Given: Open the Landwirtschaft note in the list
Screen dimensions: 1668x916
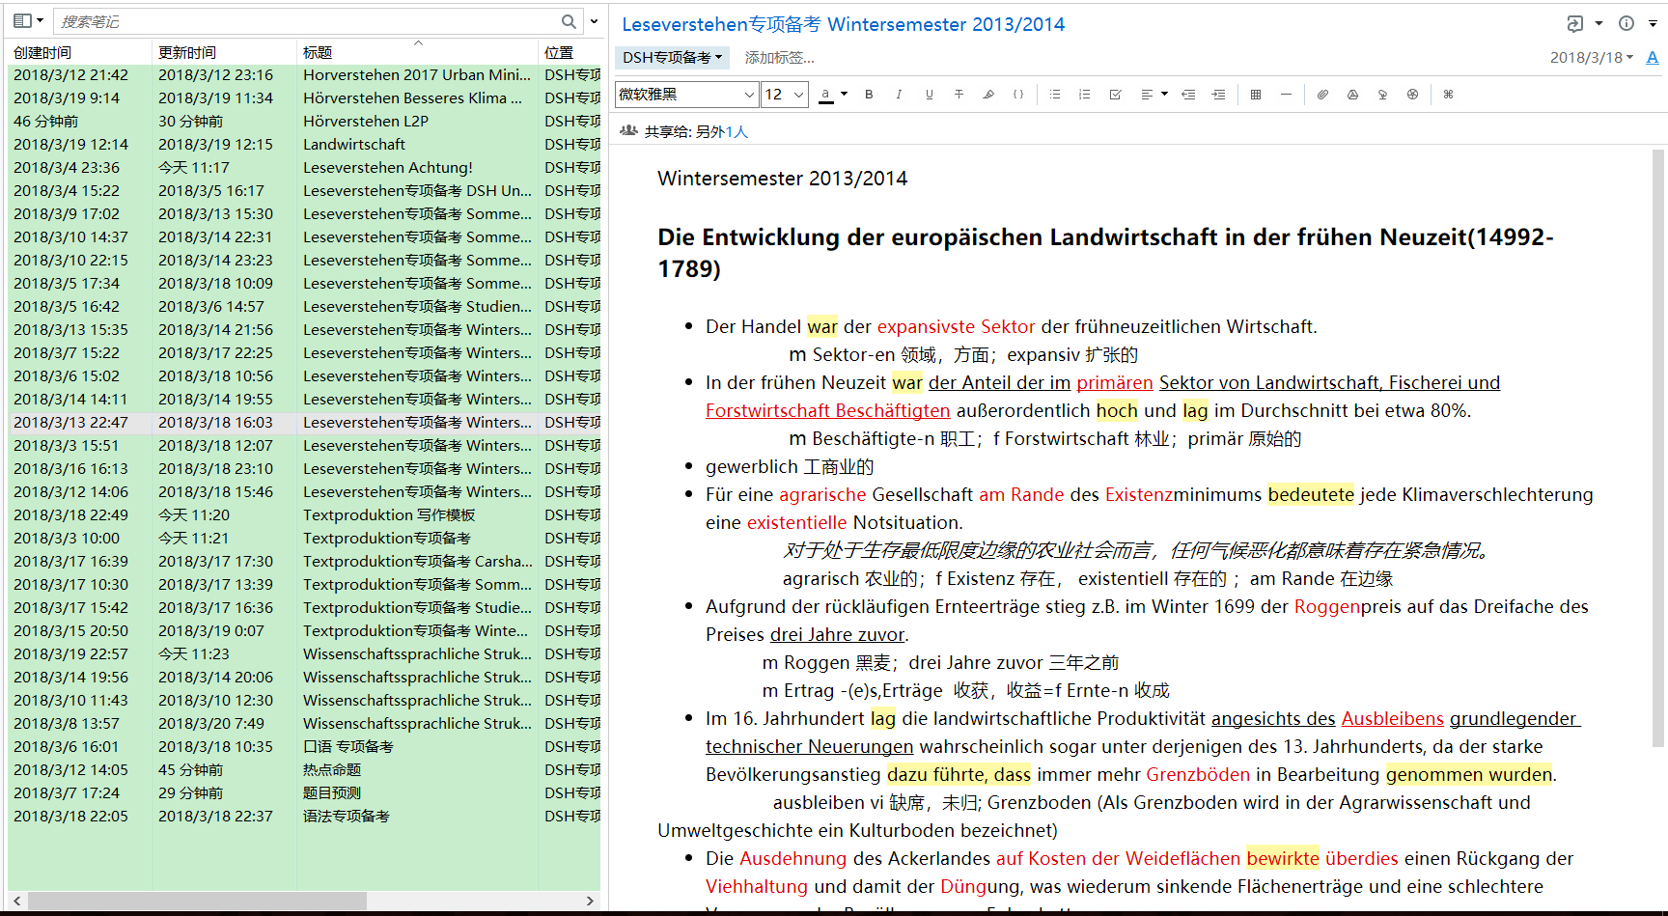Looking at the screenshot, I should [354, 144].
